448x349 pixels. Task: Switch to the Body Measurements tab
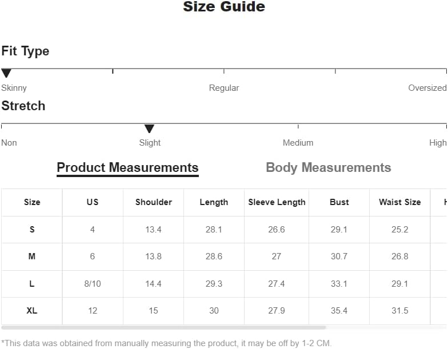point(328,167)
